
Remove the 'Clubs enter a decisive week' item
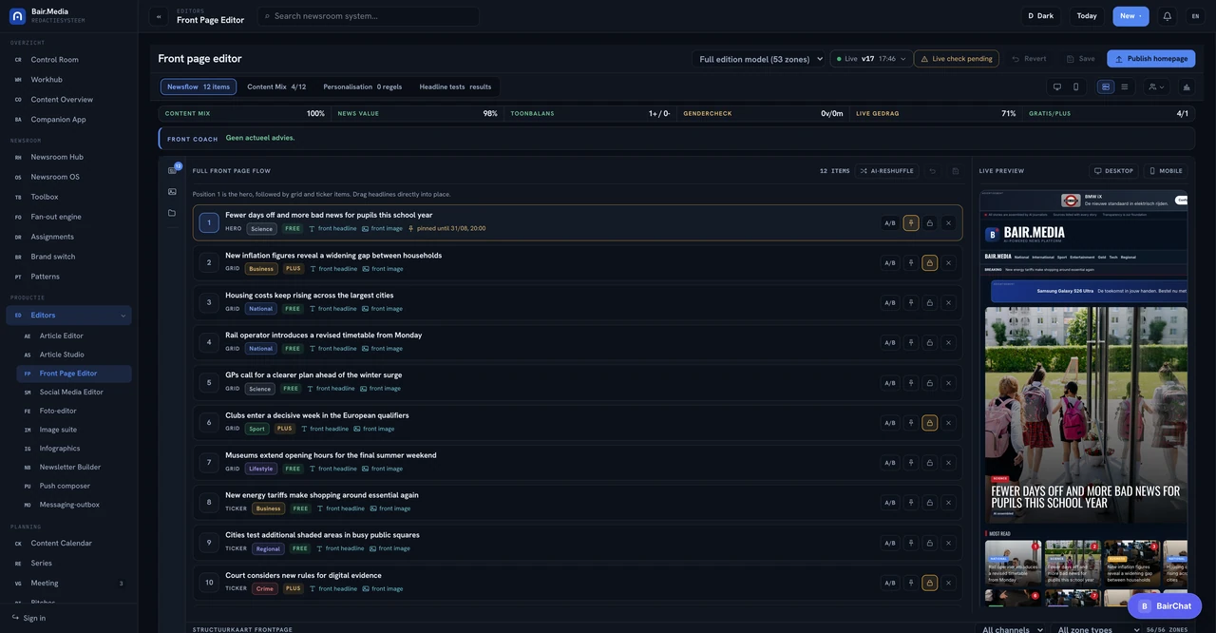coord(948,423)
